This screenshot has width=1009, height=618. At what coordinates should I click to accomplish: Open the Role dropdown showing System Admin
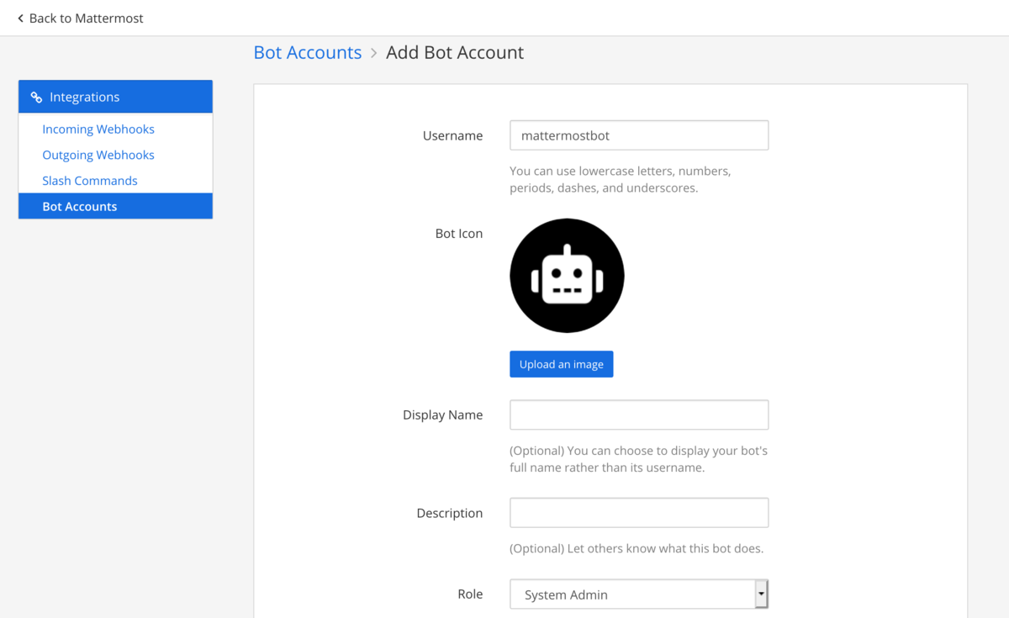point(639,594)
